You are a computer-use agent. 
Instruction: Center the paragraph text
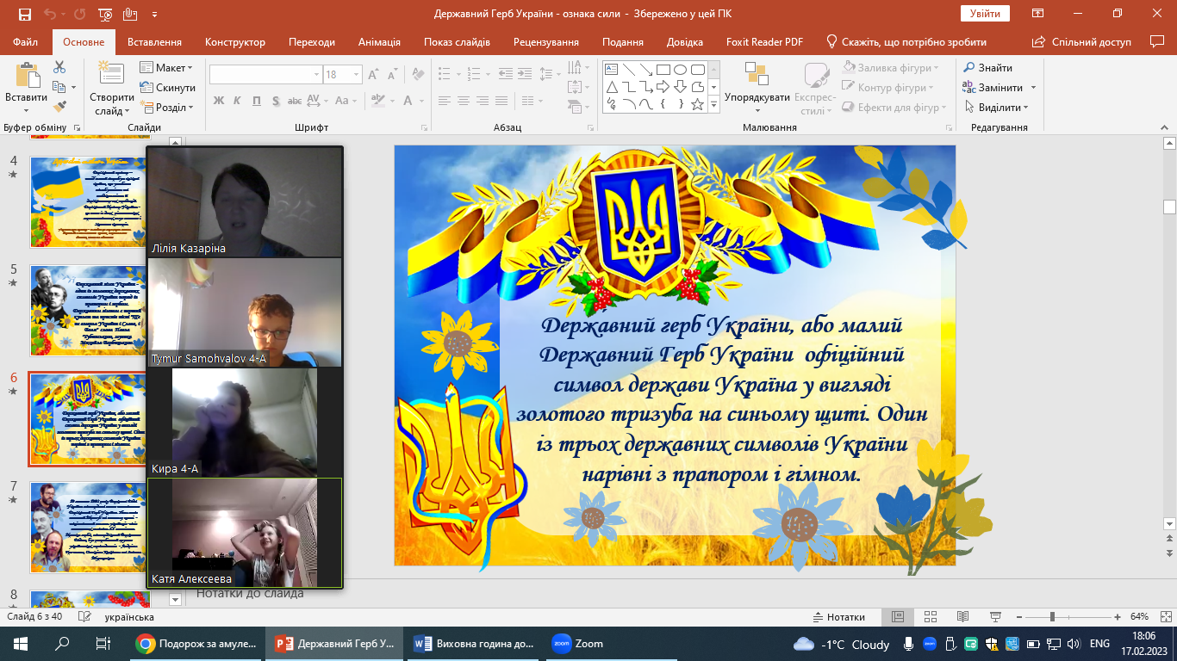(464, 101)
